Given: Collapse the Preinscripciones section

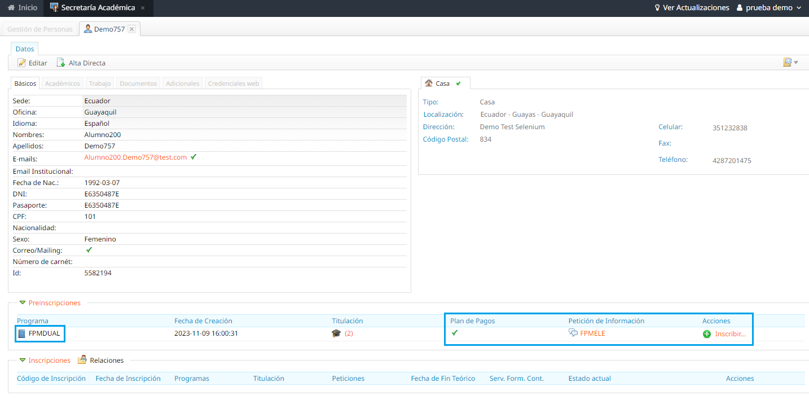Looking at the screenshot, I should (x=23, y=303).
